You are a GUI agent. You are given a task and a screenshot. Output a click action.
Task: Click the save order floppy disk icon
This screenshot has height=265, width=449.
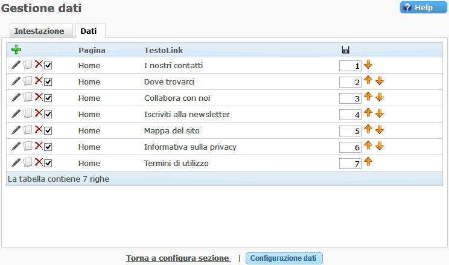click(x=345, y=50)
